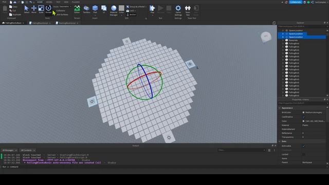329x185 pixels.
Task: Click the refresh icon left of Collaborate
Action: pyautogui.click(x=286, y=2)
